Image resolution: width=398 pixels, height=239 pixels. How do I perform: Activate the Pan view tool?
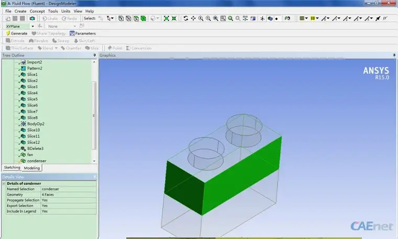(193, 18)
